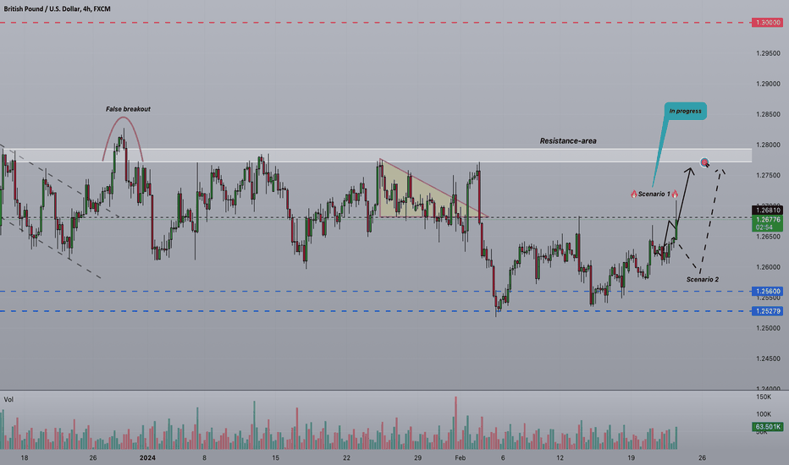Click the teal 'In progress' callout
789x465 pixels.
click(686, 111)
